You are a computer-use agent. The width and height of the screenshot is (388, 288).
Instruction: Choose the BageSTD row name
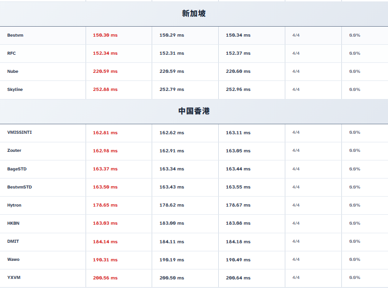point(17,169)
